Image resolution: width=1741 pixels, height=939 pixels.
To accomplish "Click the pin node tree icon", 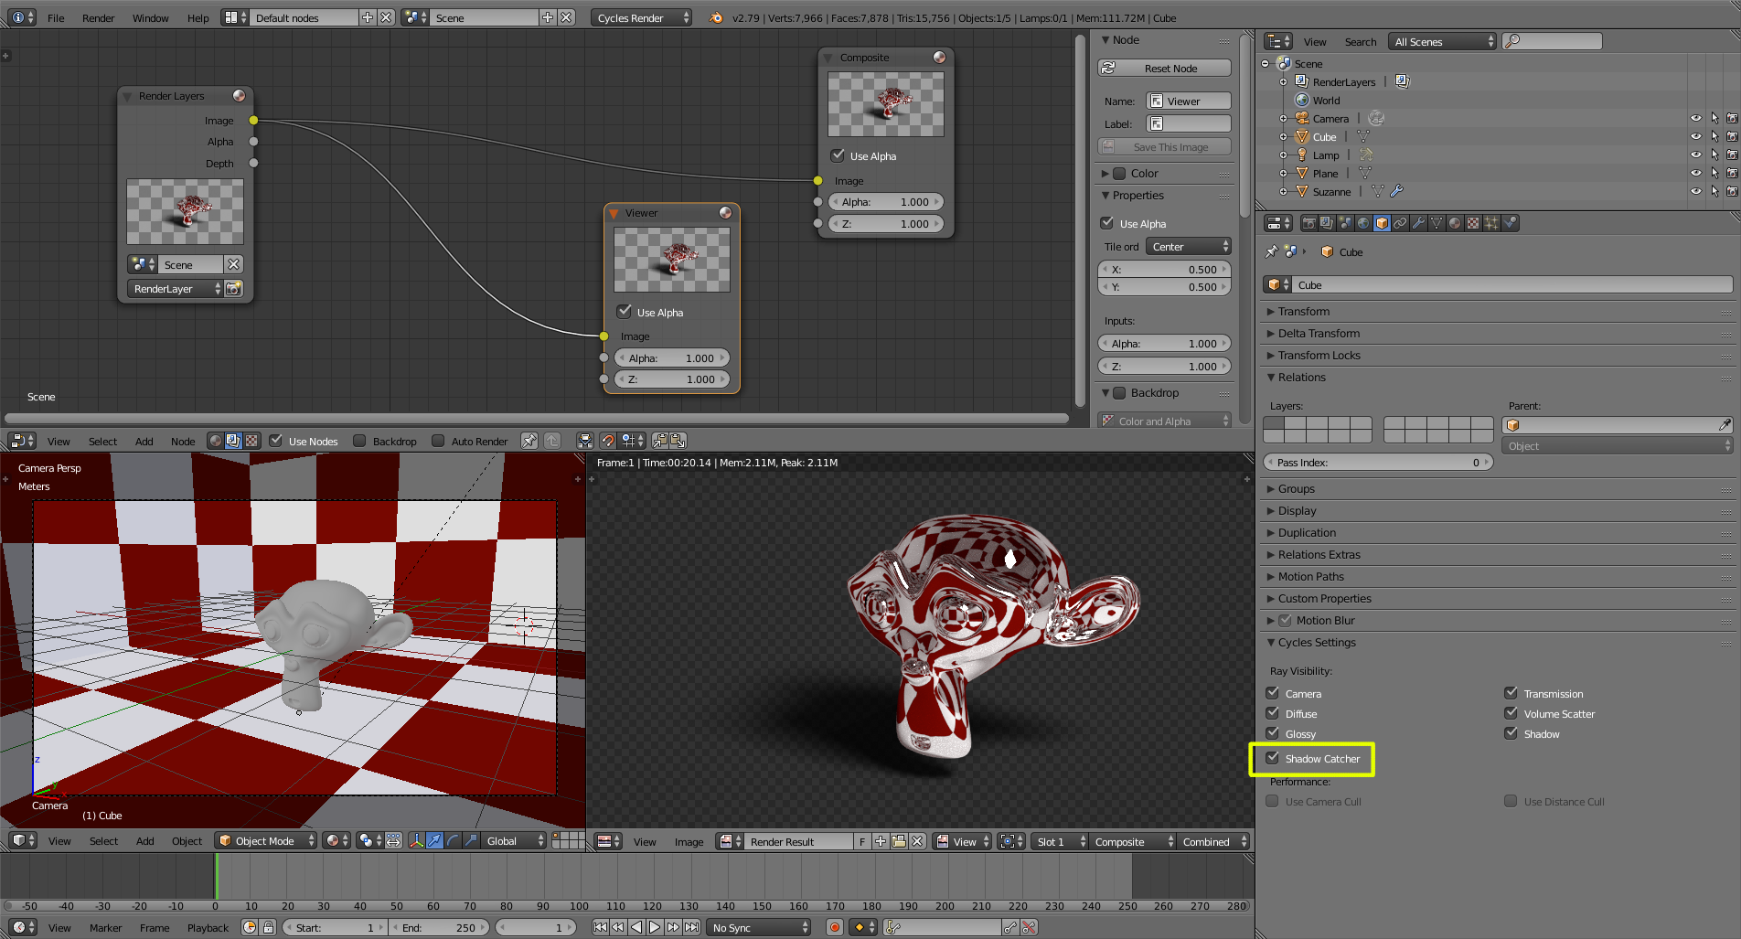I will [529, 441].
